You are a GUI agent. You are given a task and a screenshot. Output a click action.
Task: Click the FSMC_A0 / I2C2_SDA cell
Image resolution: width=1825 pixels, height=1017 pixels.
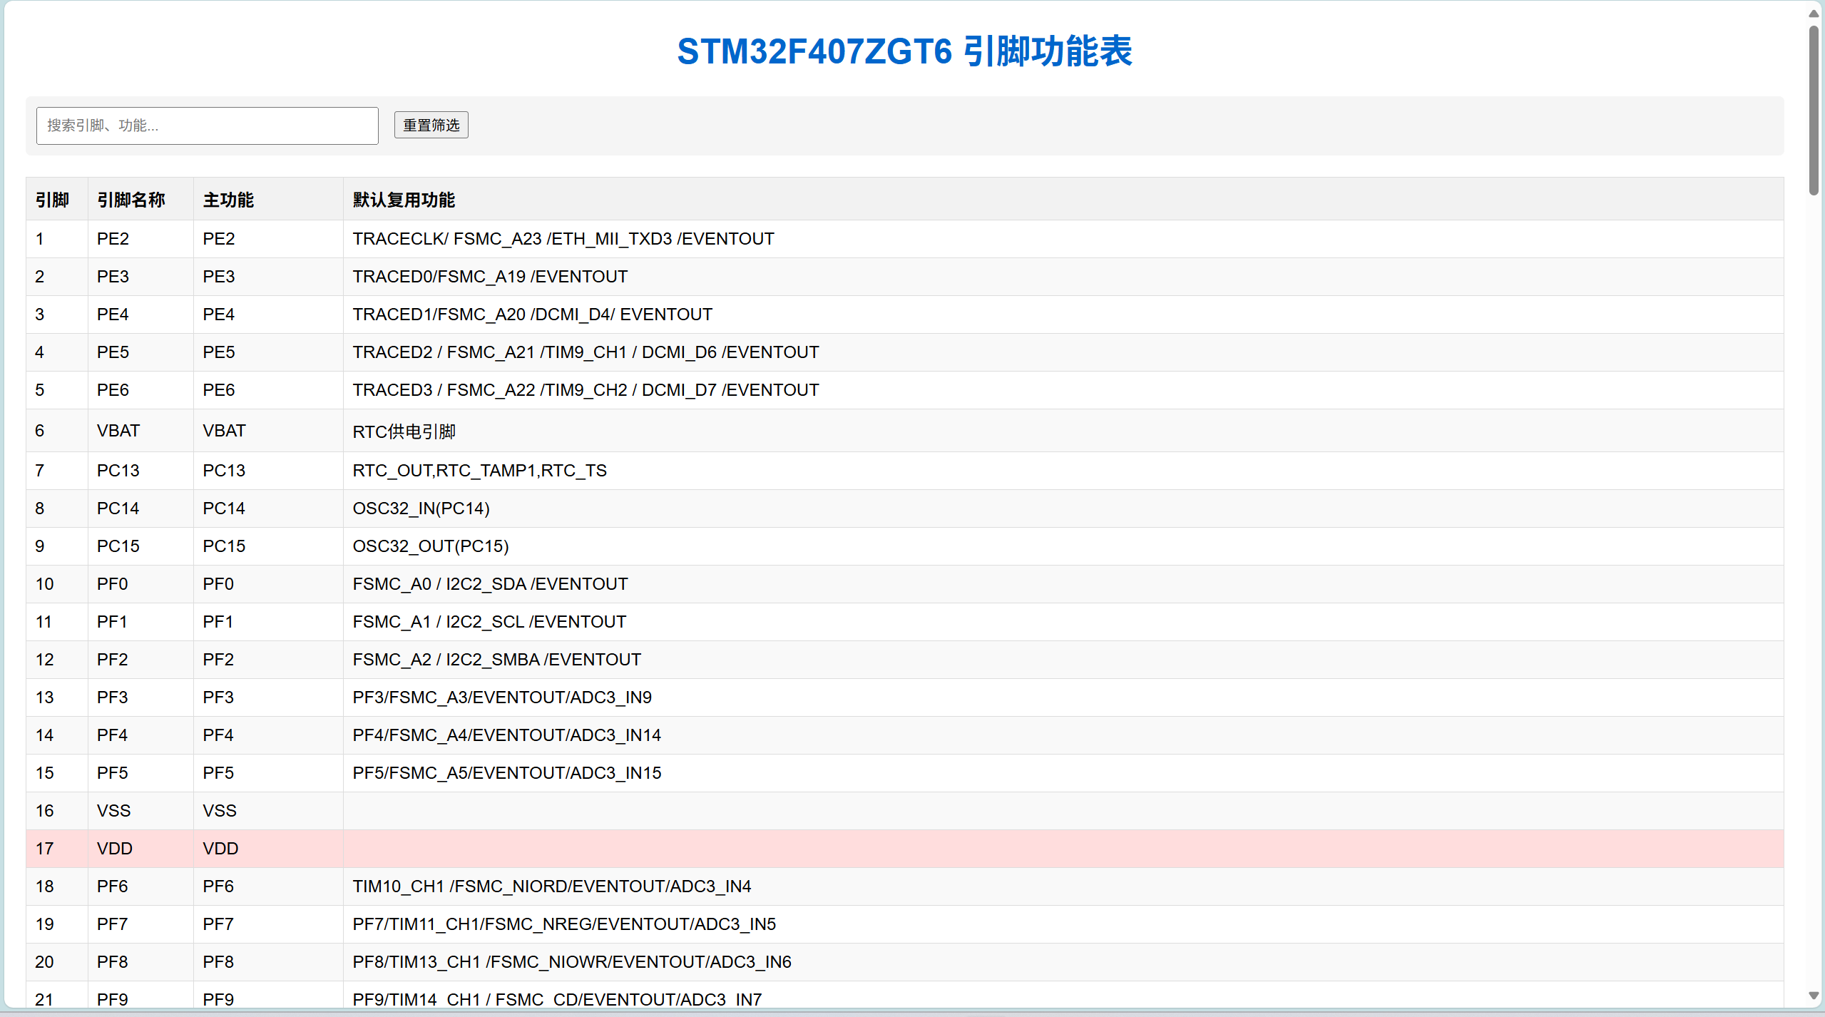tap(1063, 584)
